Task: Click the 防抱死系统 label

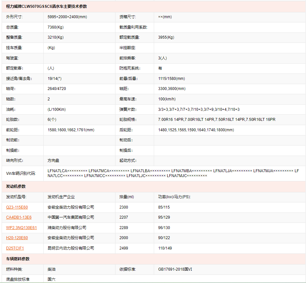Action: pos(130,68)
